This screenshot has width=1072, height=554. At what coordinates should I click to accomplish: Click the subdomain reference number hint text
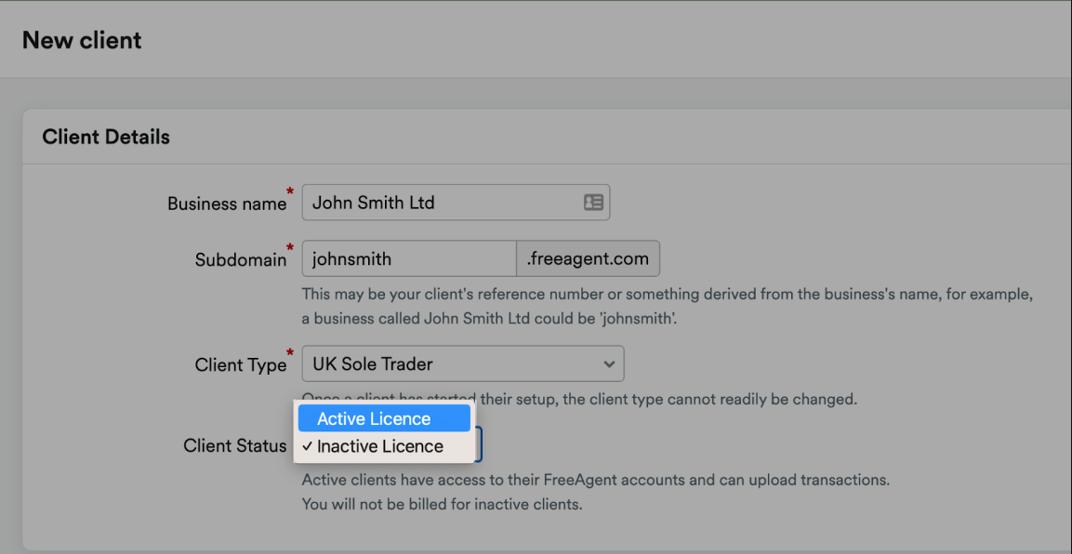click(667, 307)
